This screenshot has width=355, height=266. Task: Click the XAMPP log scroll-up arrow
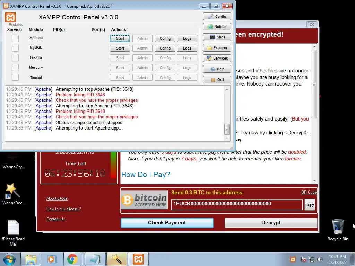coord(227,89)
